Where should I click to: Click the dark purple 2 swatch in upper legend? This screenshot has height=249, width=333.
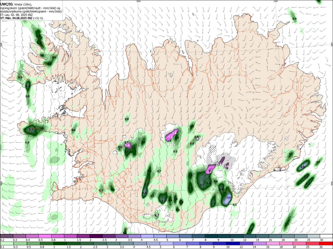click(x=96, y=236)
